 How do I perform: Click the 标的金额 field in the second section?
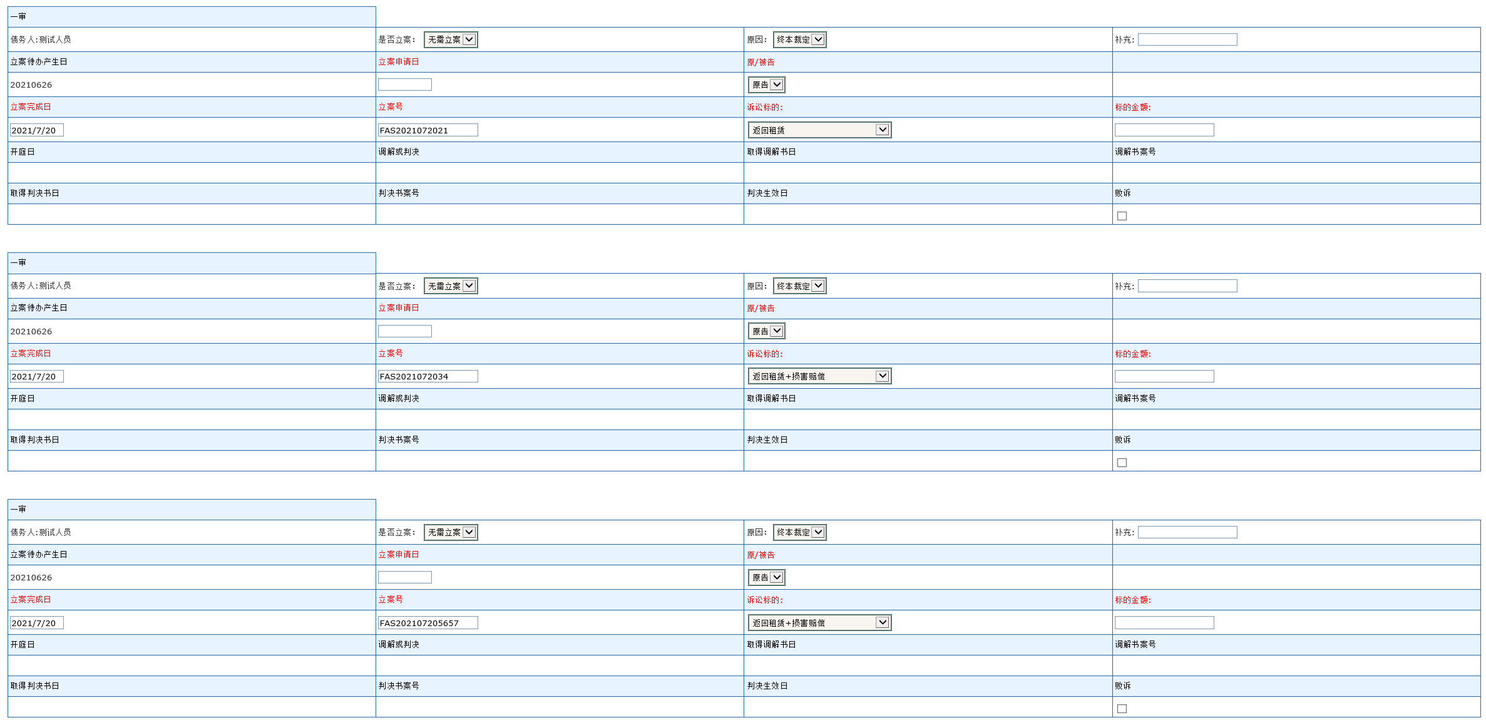(1164, 376)
